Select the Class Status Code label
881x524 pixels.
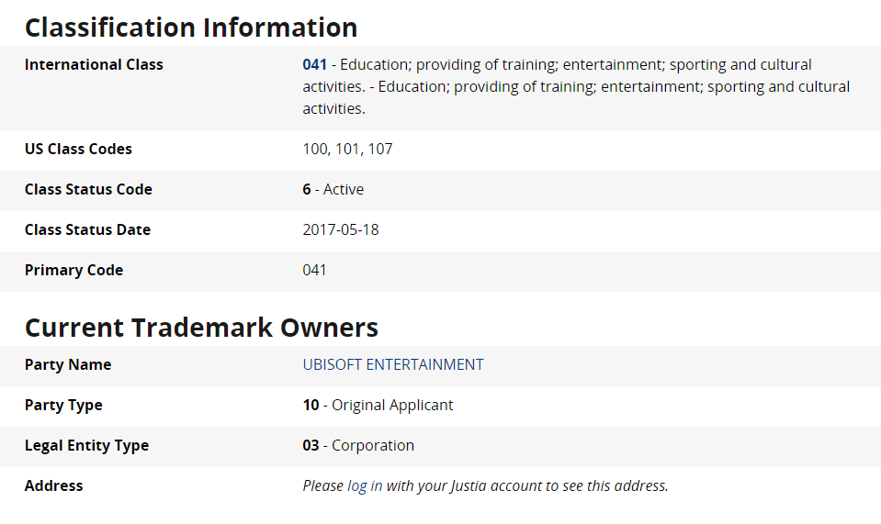(x=88, y=189)
